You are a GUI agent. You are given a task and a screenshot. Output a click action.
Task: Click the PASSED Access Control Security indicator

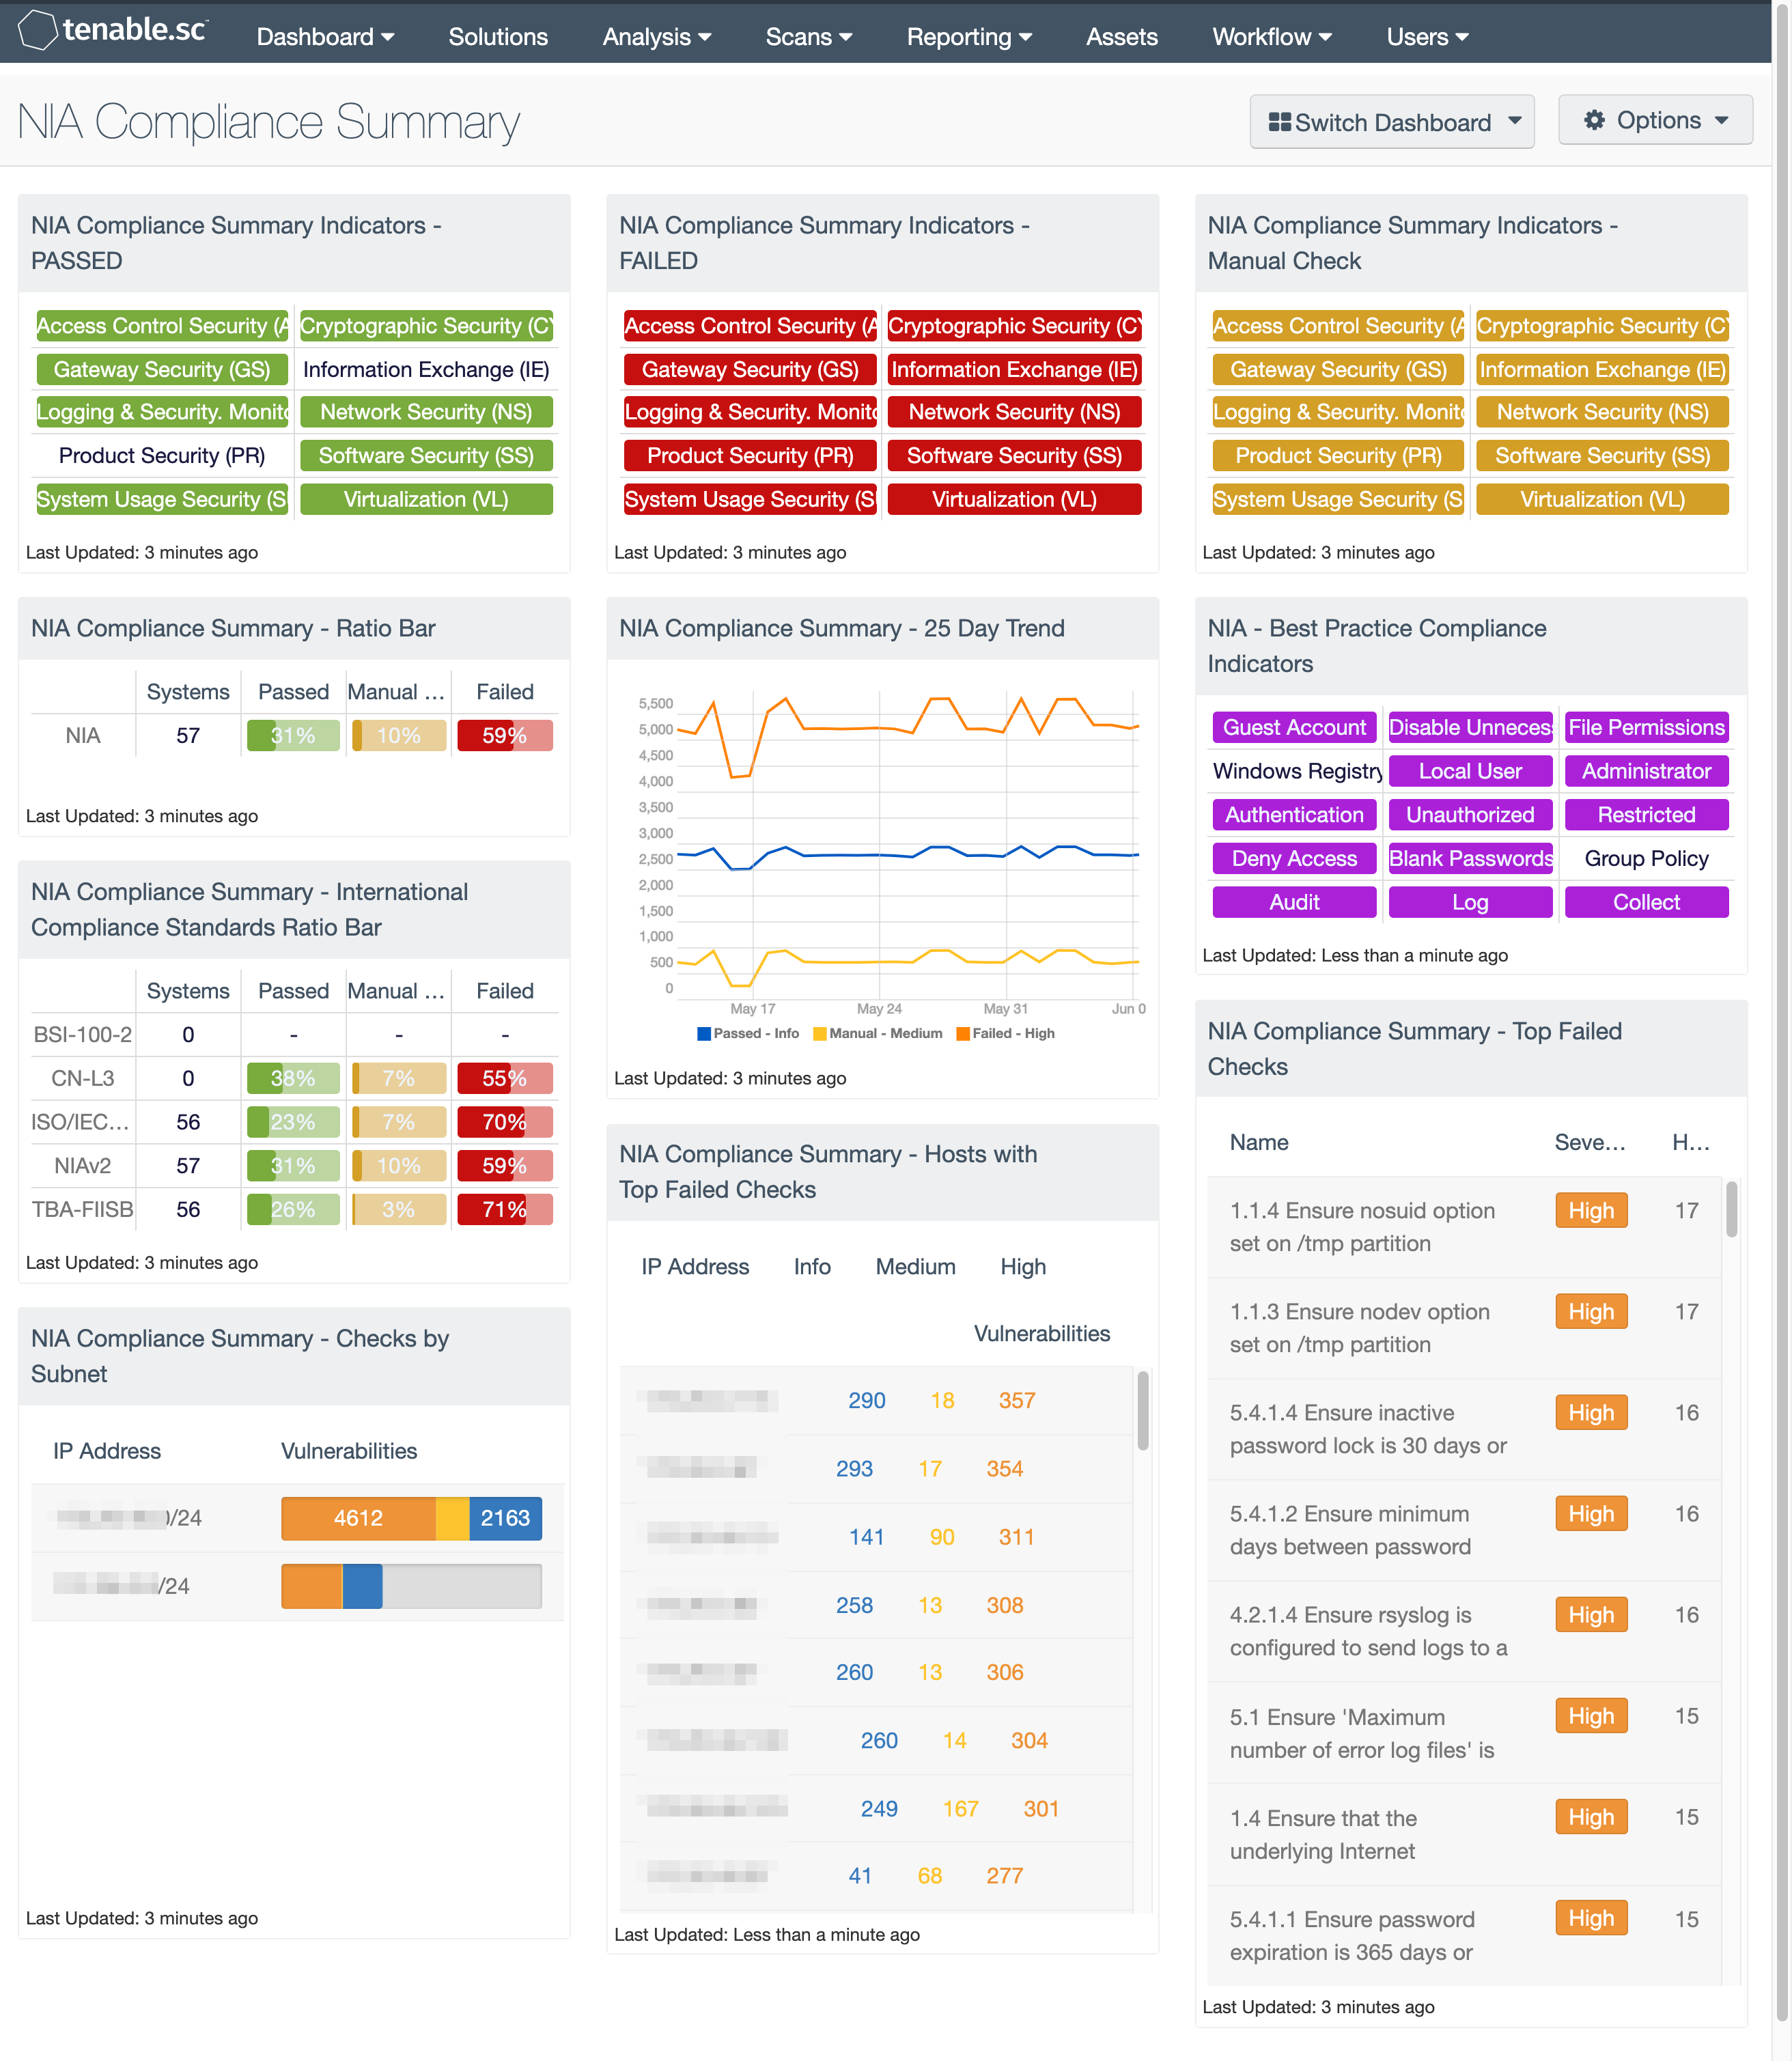click(x=162, y=326)
